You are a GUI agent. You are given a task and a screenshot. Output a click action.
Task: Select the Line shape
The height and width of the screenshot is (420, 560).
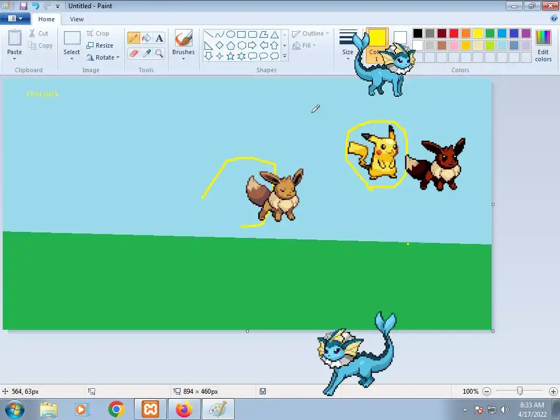pos(209,34)
